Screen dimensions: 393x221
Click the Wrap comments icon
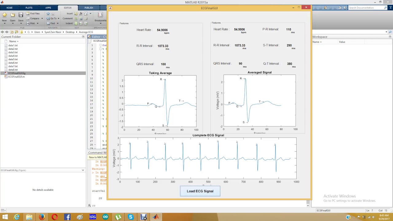pos(86,18)
